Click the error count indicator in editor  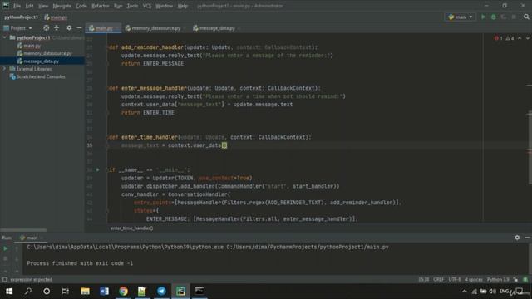(499, 38)
